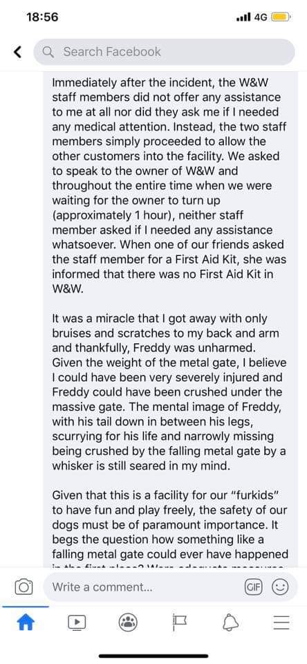Open the emoji smiley picker
The height and width of the screenshot is (664, 307).
[280, 587]
